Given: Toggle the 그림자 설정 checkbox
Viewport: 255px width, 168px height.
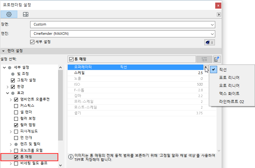Looking at the screenshot, I should (x=13, y=80).
